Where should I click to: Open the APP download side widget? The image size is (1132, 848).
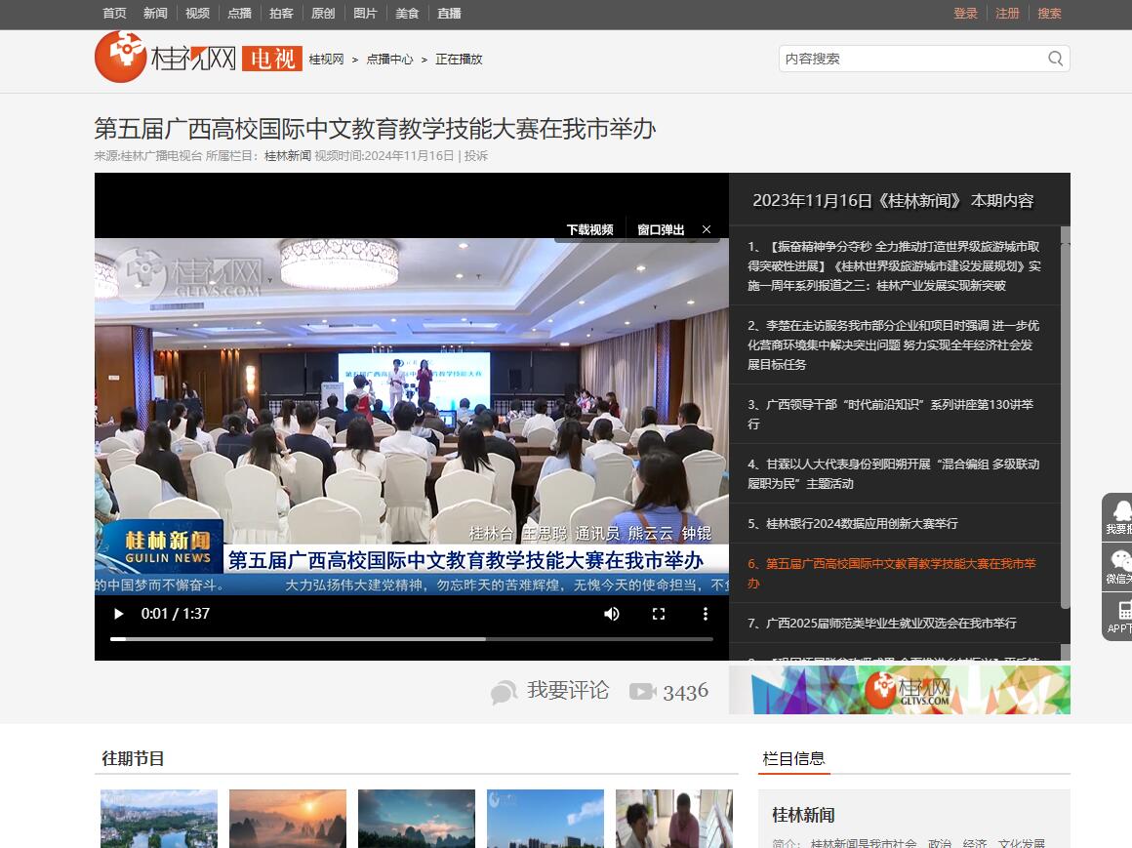(1120, 618)
